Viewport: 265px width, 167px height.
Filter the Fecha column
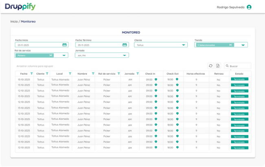(32, 74)
